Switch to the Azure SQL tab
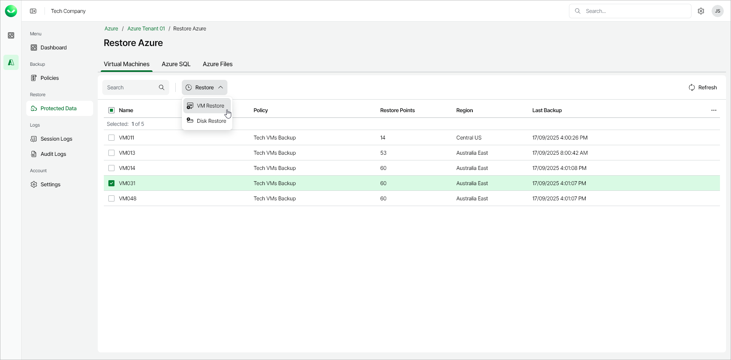This screenshot has width=731, height=360. tap(176, 64)
